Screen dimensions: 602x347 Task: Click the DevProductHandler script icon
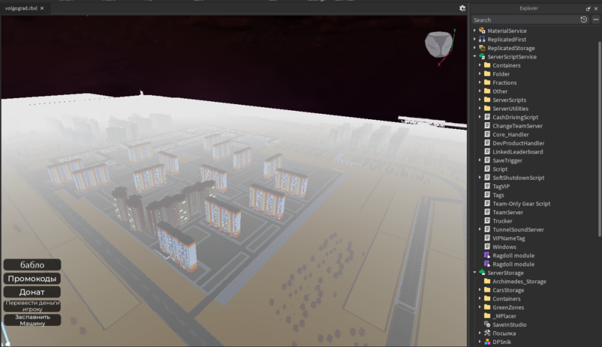(487, 143)
